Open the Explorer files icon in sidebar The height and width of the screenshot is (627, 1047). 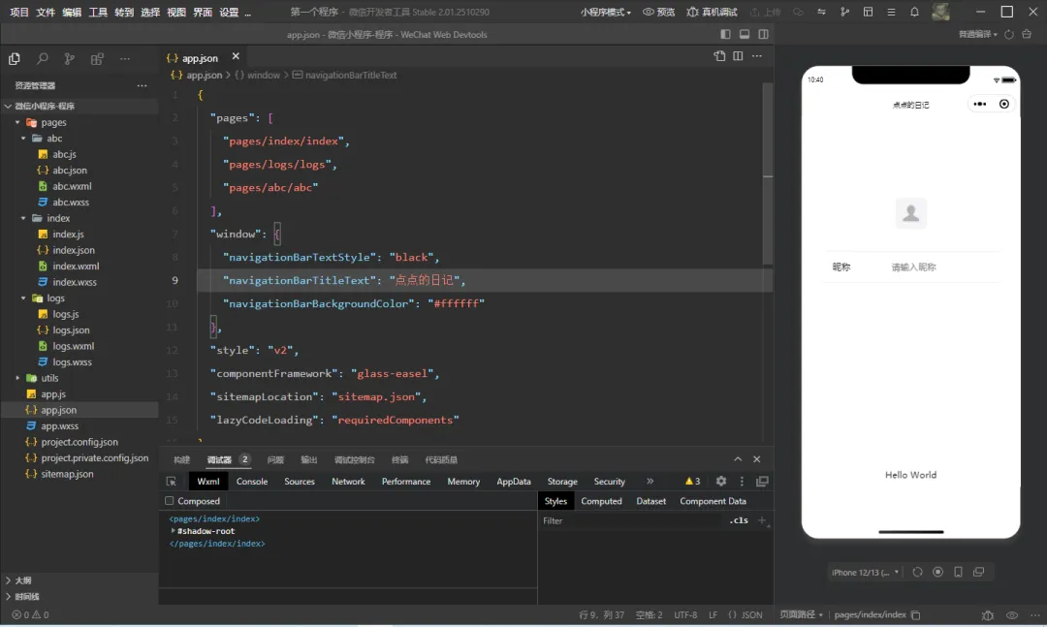coord(14,59)
